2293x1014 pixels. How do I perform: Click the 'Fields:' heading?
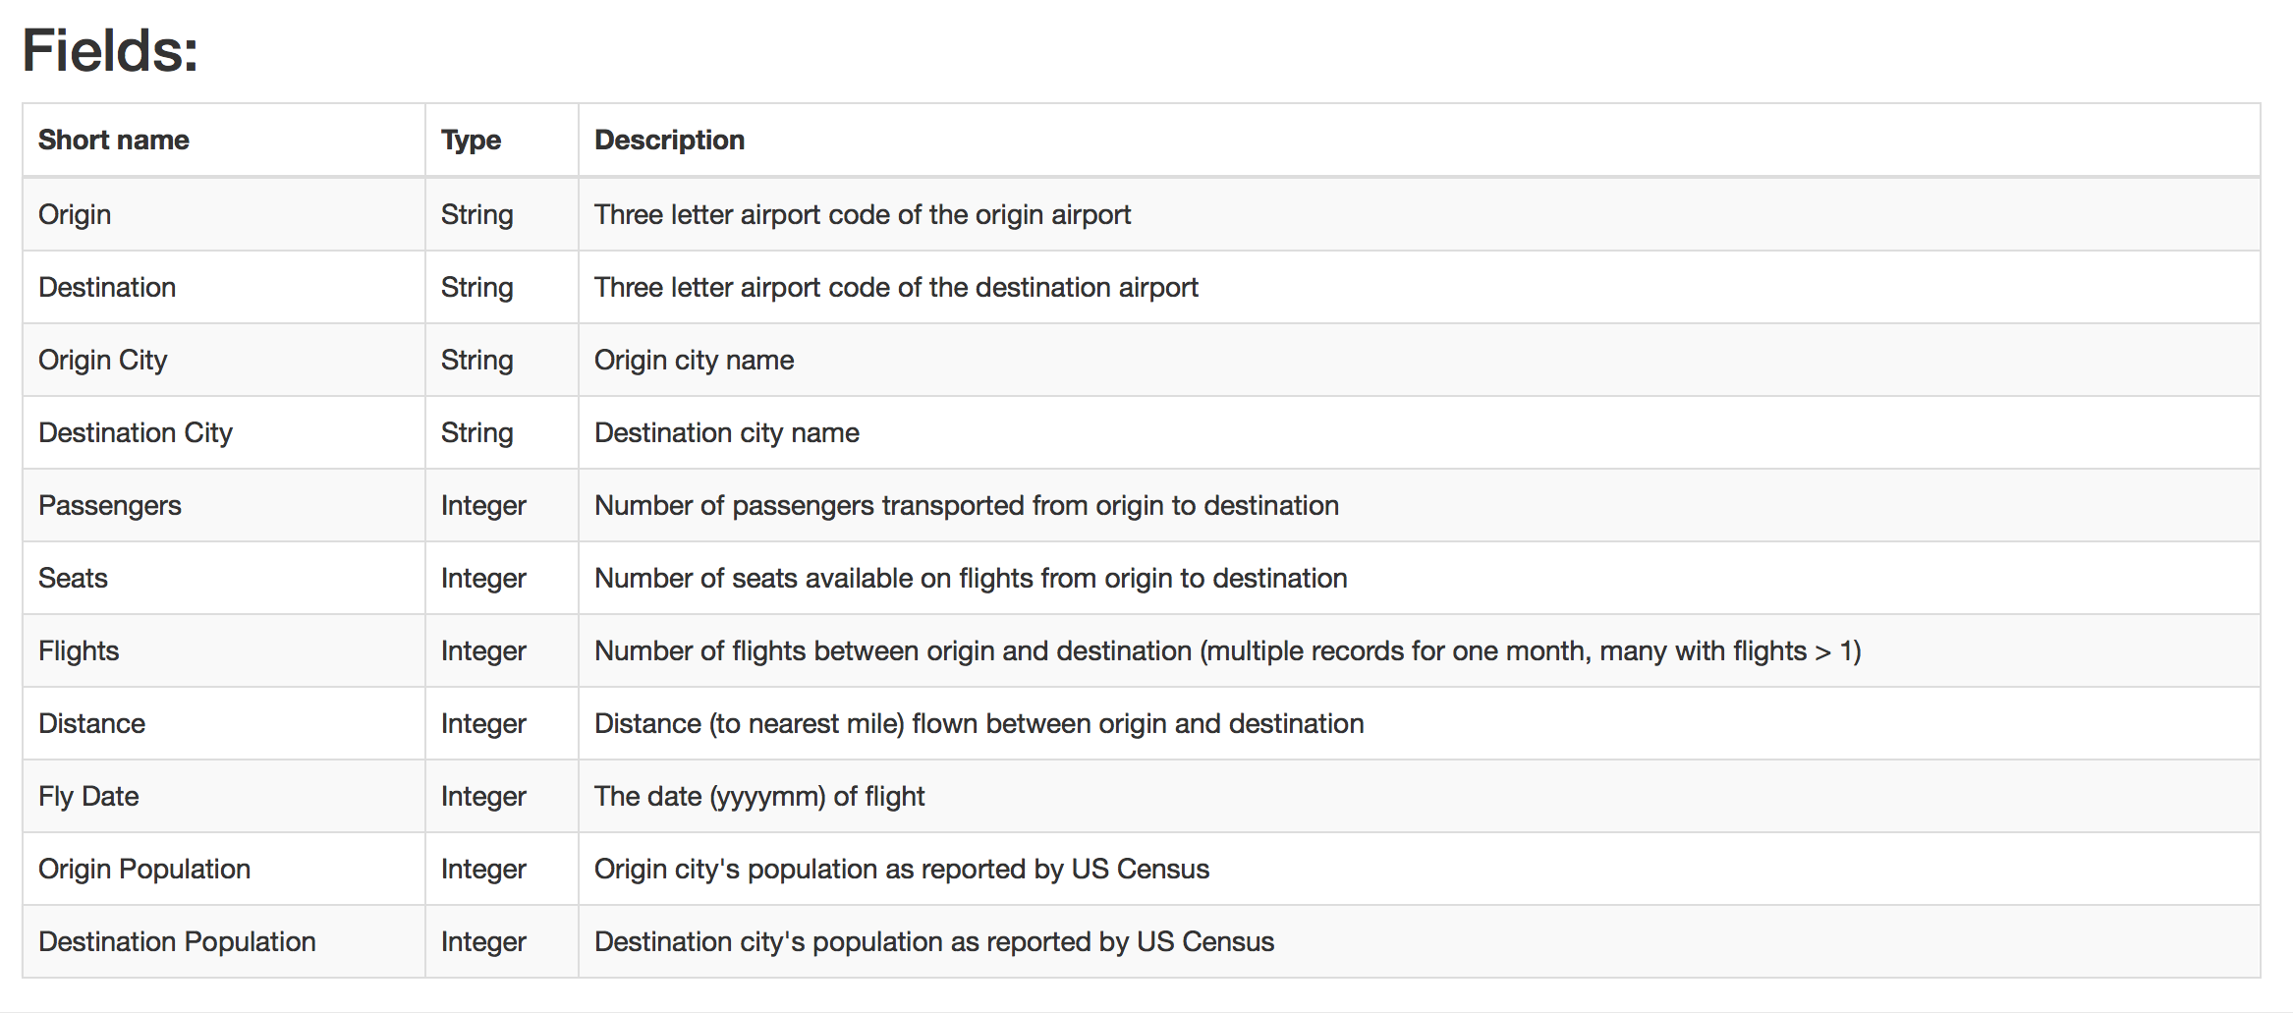(110, 50)
